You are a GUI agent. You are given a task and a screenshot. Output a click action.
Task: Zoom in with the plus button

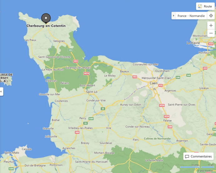211,26
